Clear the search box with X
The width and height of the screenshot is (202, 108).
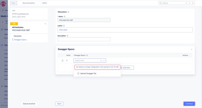coord(193,3)
